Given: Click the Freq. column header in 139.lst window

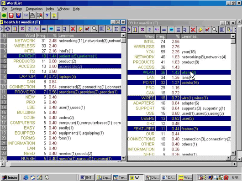Looking at the screenshot, I should [161, 36].
